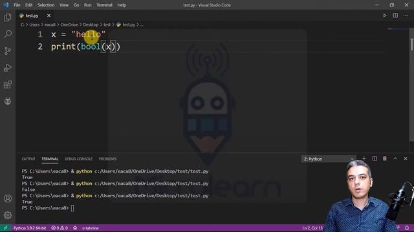
Task: Open the Help menu
Action: coord(122,5)
